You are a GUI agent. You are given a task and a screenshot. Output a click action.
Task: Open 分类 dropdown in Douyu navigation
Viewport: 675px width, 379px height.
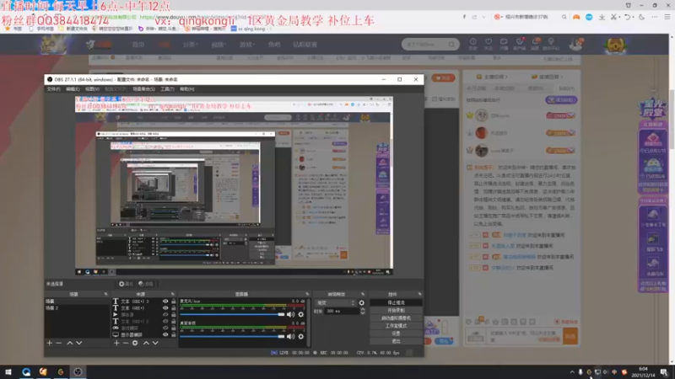pos(190,45)
